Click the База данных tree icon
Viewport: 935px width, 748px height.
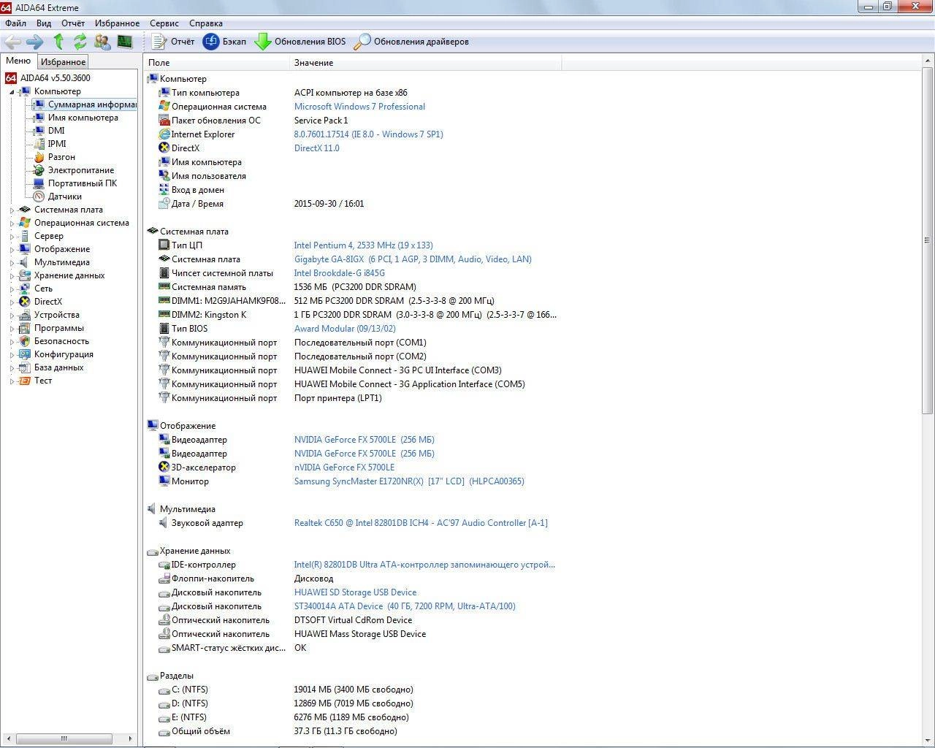[25, 367]
